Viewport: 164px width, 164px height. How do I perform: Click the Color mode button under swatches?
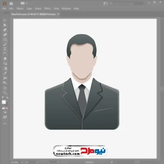pyautogui.click(x=3, y=108)
